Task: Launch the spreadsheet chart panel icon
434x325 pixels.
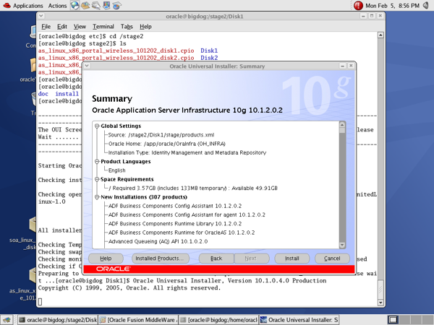Action: click(x=116, y=5)
